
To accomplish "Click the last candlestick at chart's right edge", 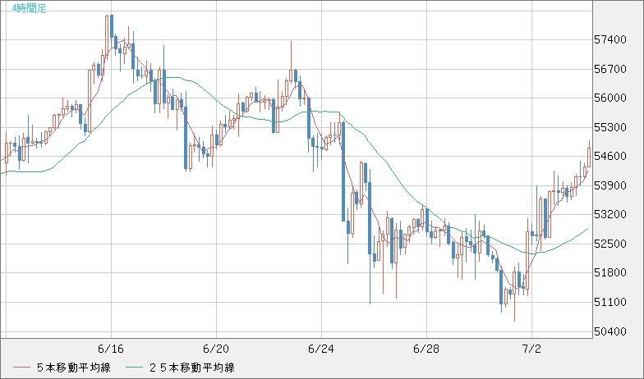I will pos(589,157).
